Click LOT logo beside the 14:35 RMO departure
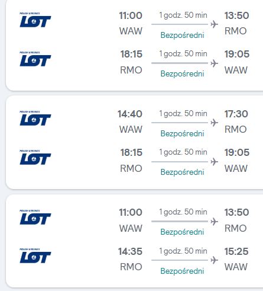Image resolution: width=263 pixels, height=291 pixels. [x=35, y=255]
